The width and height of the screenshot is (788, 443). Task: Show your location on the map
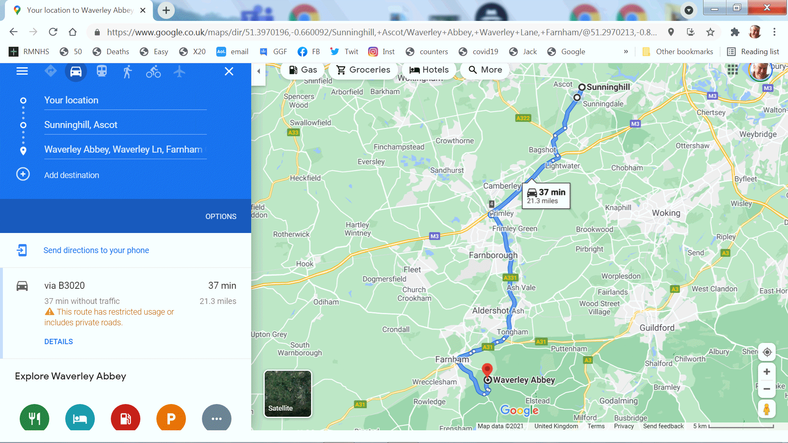click(x=767, y=352)
